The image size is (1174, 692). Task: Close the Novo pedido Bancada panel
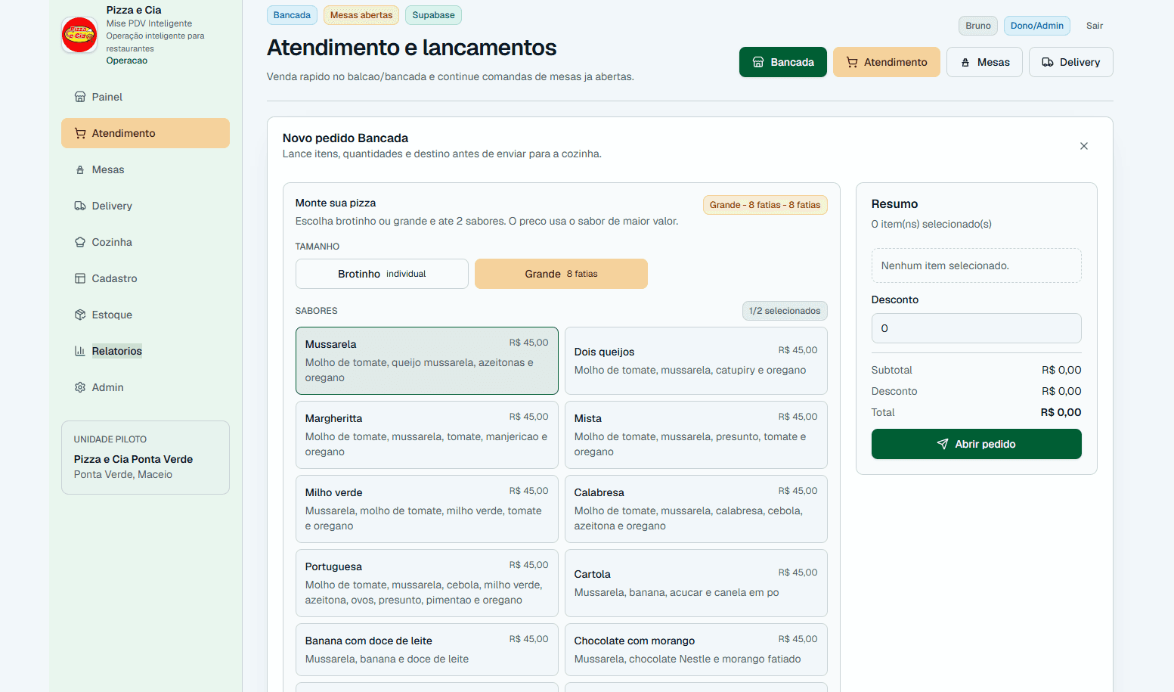pyautogui.click(x=1084, y=146)
